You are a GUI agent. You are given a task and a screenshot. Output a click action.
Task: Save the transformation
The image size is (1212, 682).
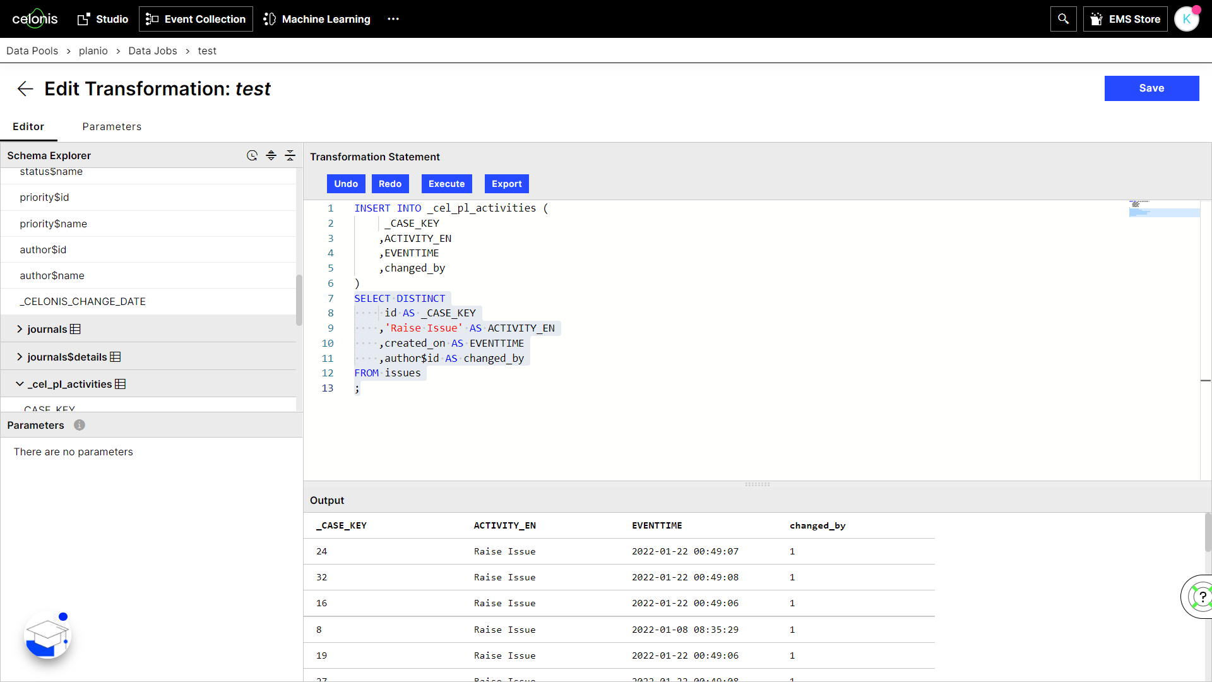click(x=1151, y=88)
